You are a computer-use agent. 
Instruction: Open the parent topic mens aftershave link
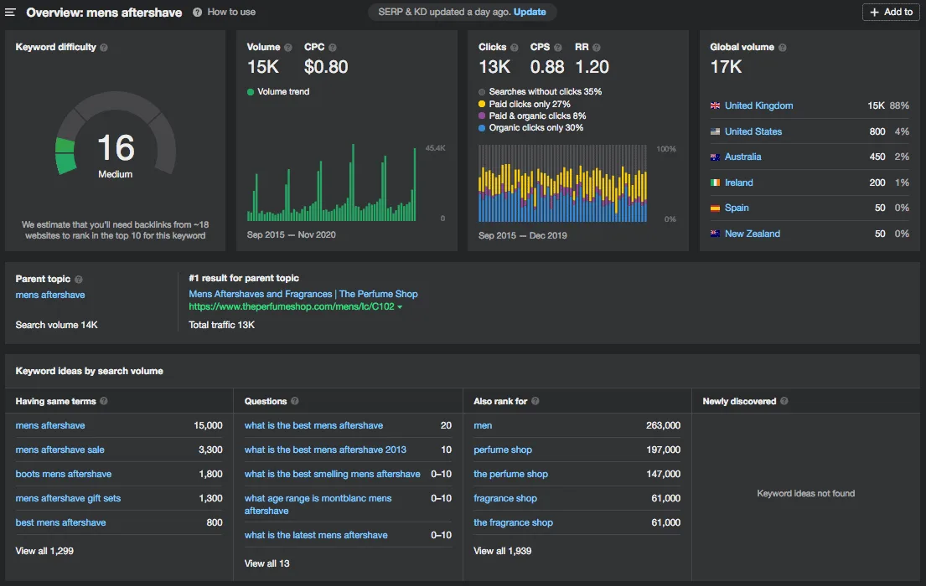coord(50,295)
